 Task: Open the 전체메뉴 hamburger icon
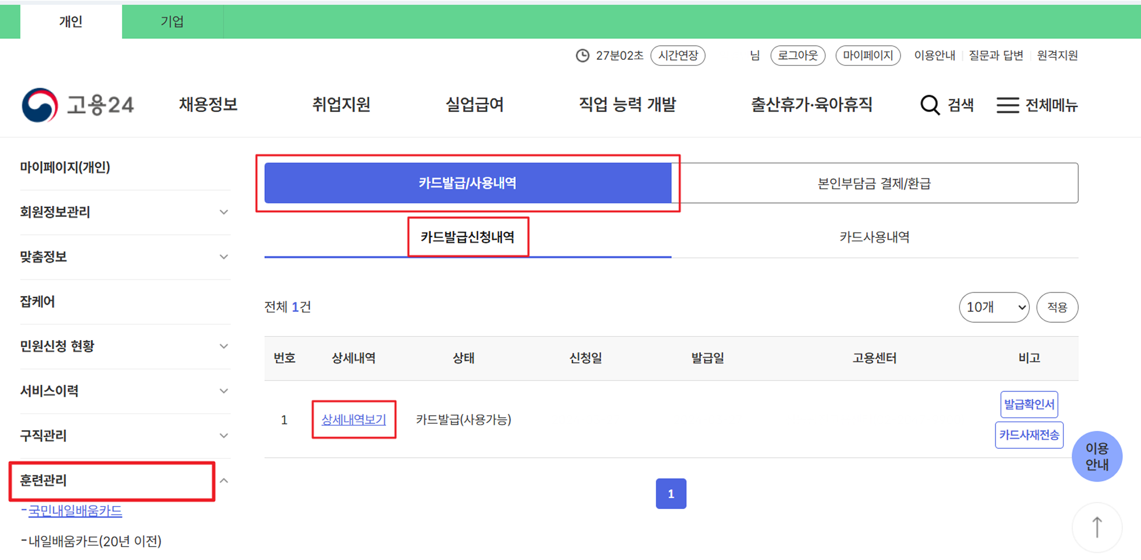tap(1007, 105)
